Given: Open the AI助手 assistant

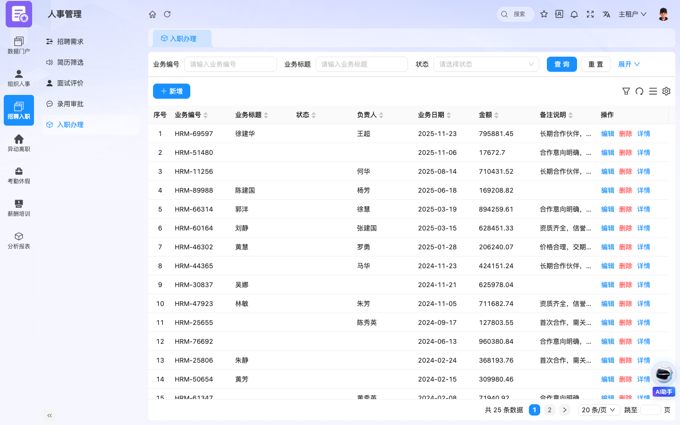Looking at the screenshot, I should click(x=664, y=379).
